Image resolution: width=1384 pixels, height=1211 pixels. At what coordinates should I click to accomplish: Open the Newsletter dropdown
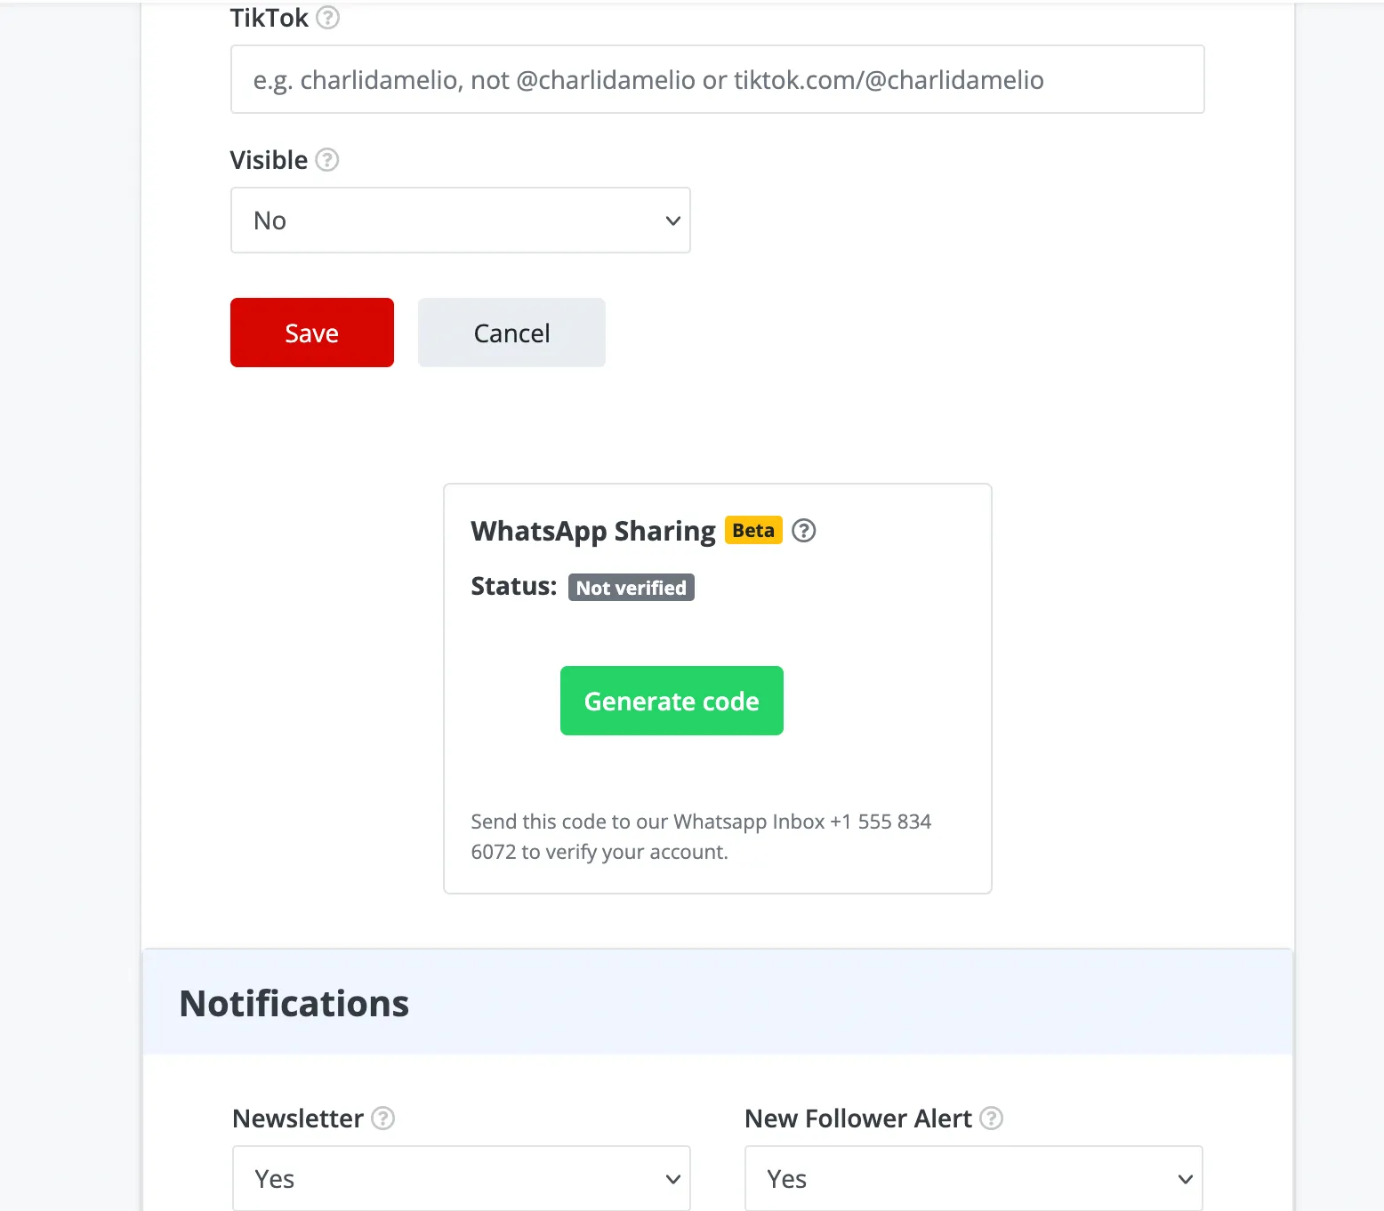click(x=460, y=1178)
